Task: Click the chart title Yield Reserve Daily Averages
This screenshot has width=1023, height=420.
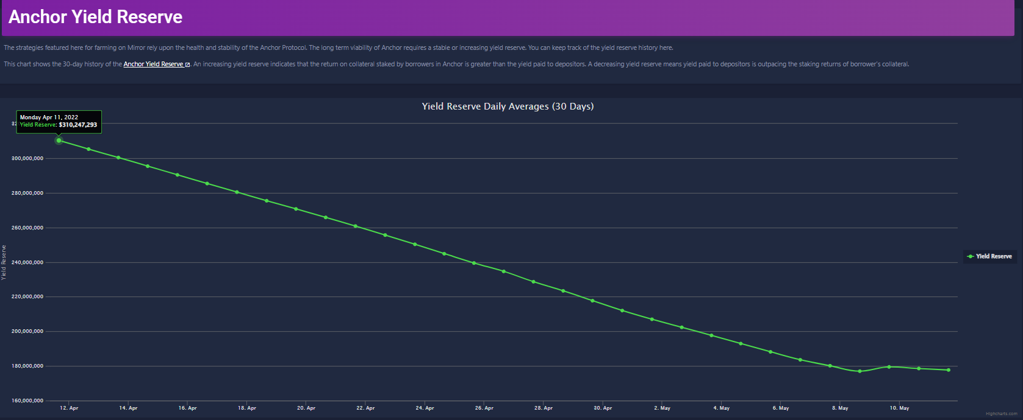Action: coord(508,107)
